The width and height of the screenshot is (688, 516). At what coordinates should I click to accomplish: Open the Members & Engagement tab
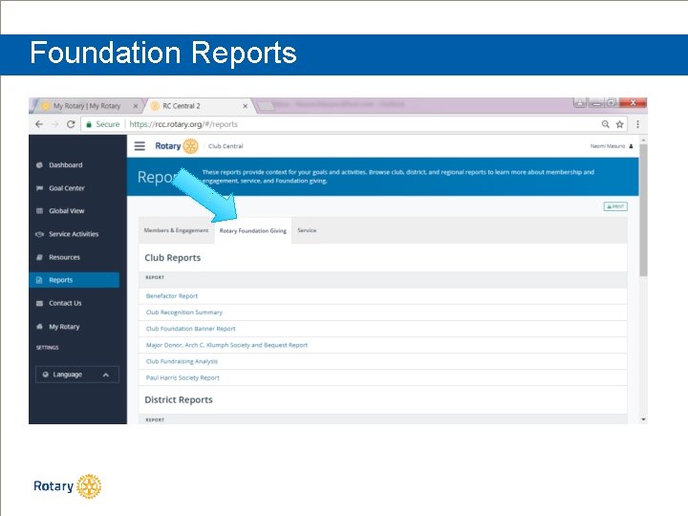(x=177, y=230)
